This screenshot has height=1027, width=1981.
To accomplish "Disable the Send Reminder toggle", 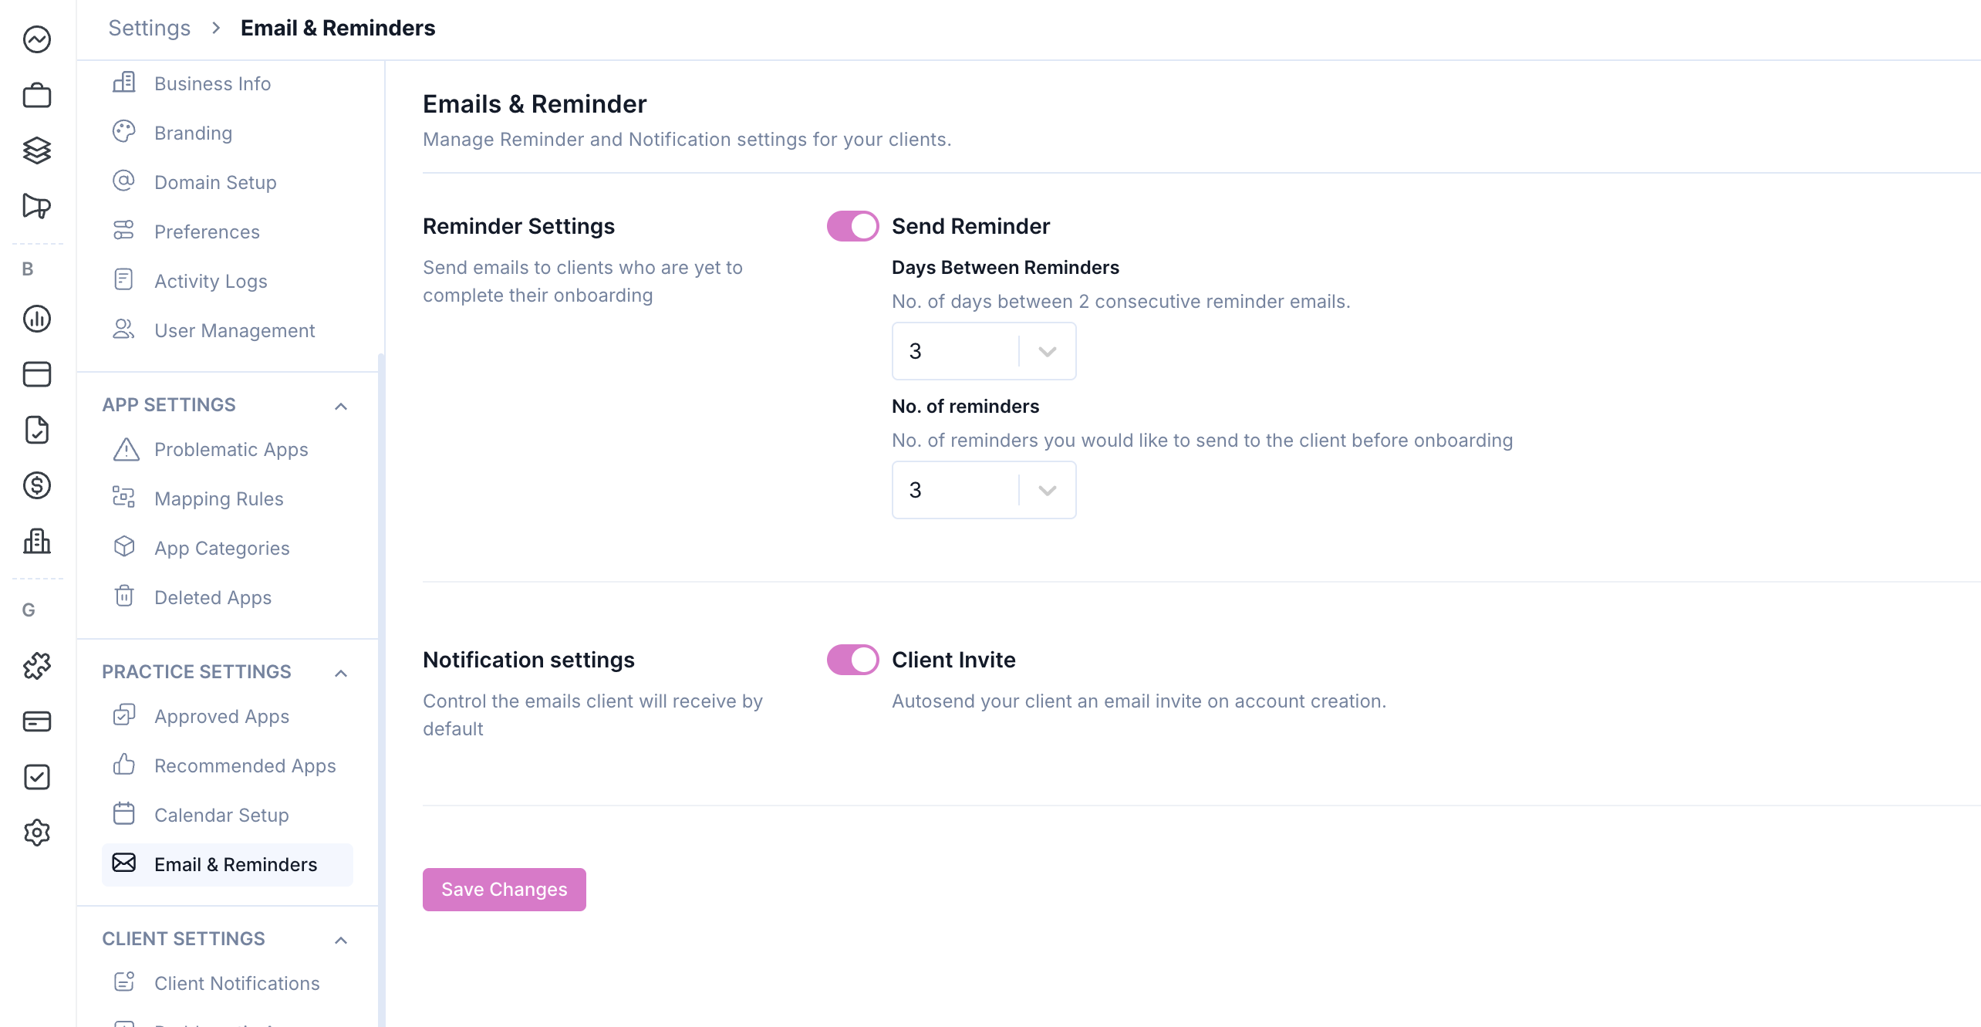I will pos(852,226).
